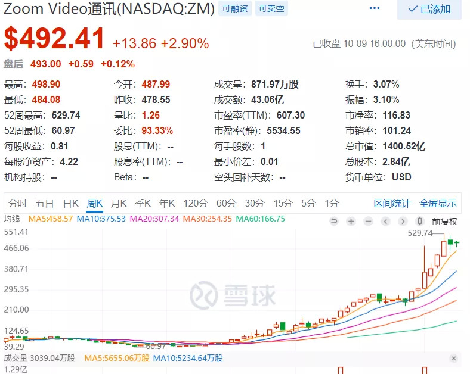Click the 市净率 value 116.83
470x374 pixels.
[x=396, y=115]
